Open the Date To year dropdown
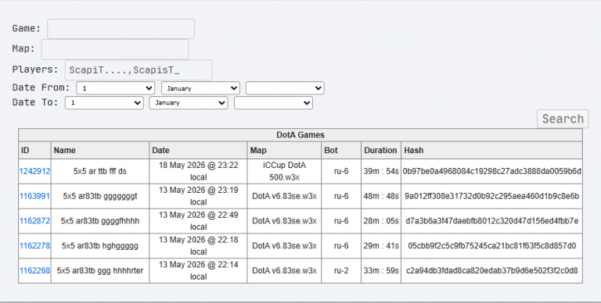The image size is (601, 303). [274, 102]
